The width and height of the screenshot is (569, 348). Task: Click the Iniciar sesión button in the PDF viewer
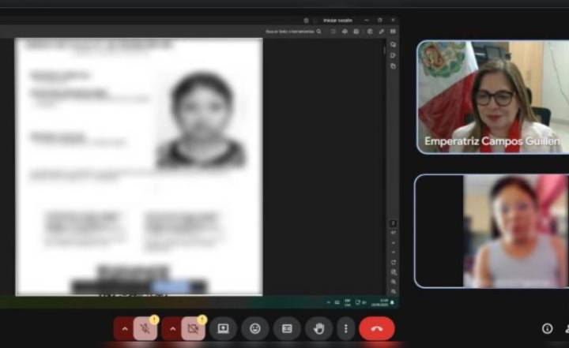tap(338, 21)
